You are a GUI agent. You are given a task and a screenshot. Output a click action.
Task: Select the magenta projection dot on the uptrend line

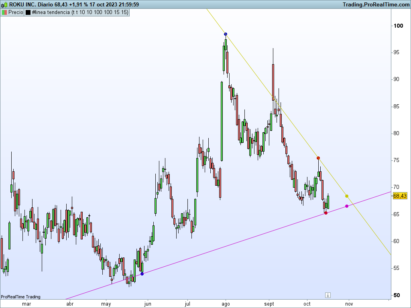click(347, 206)
